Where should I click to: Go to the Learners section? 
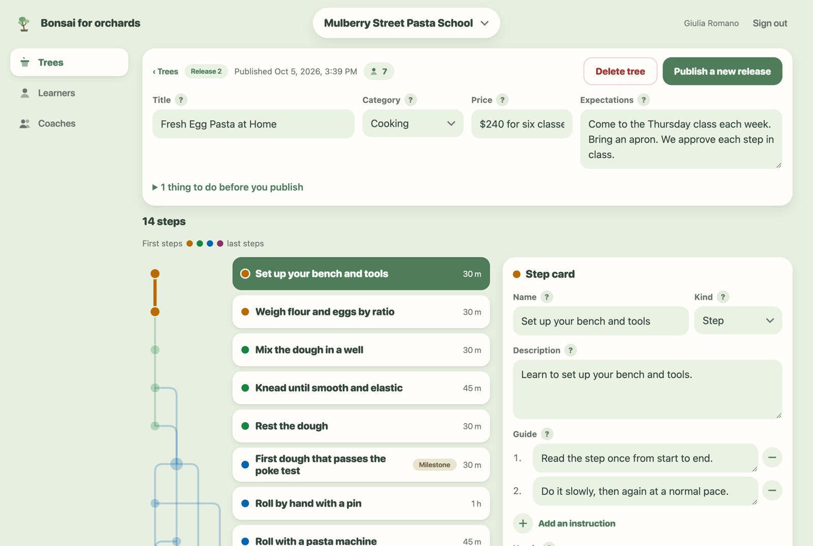(69, 93)
